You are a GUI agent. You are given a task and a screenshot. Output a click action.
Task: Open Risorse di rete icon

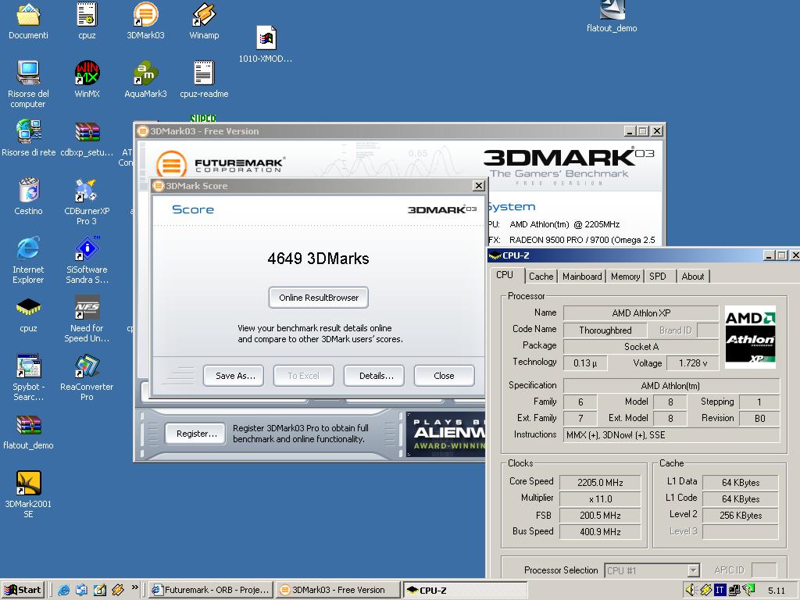[x=29, y=131]
